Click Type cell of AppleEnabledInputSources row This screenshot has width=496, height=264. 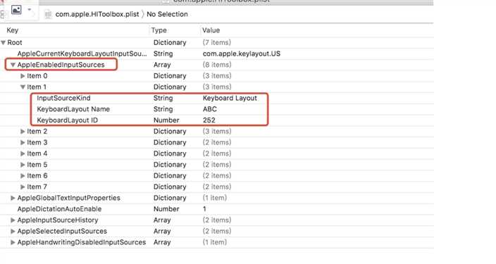tap(162, 65)
